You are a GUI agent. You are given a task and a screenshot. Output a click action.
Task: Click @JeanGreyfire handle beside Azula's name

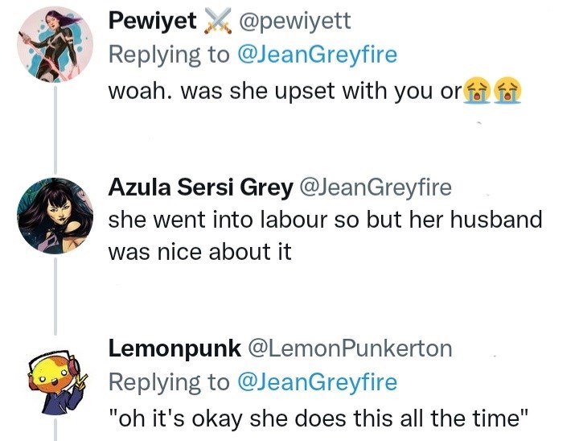tap(375, 188)
